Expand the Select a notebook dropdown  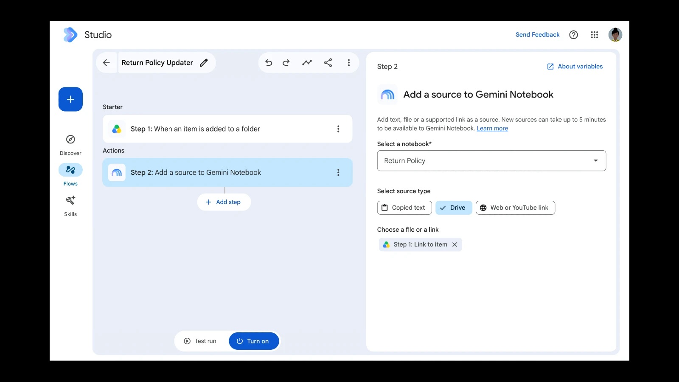491,161
